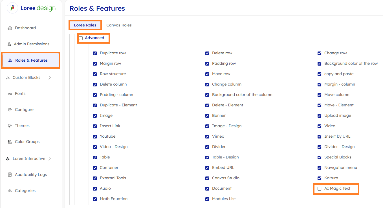Click the Admin Permissions user-lock icon
The height and width of the screenshot is (208, 383).
click(x=9, y=44)
